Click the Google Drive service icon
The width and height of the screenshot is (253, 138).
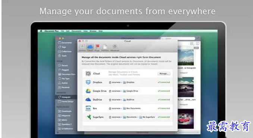(88, 91)
